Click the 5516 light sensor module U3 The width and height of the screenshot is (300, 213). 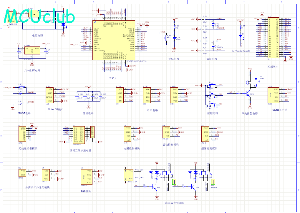(x=127, y=134)
